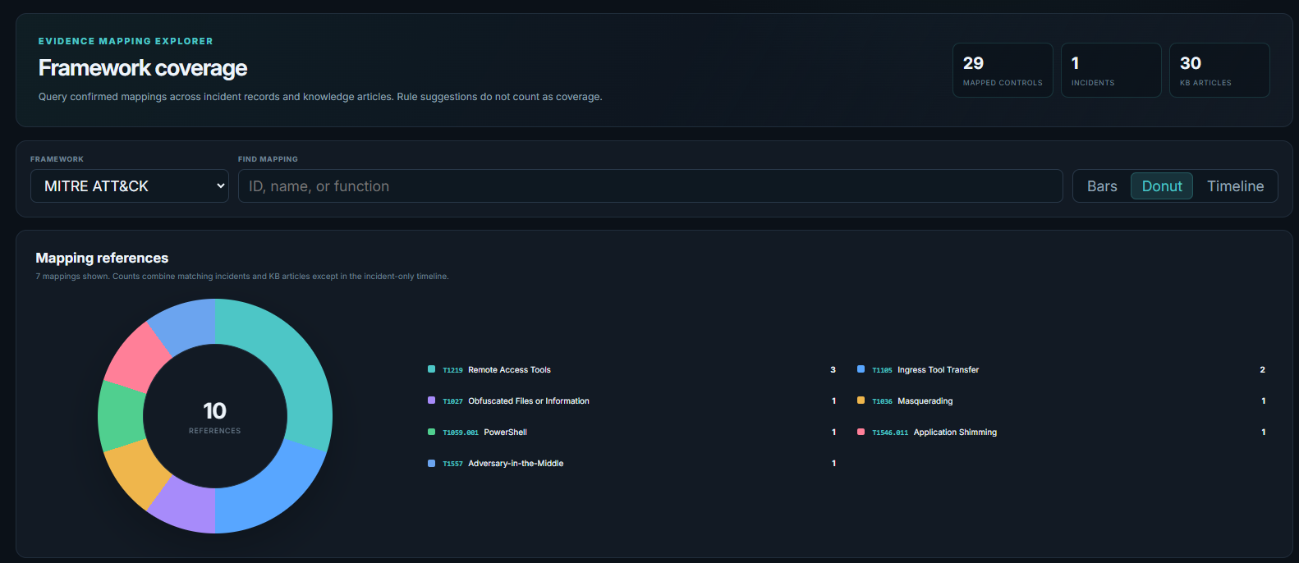Open the T1219 Remote Access Tools entry
This screenshot has width=1299, height=563.
pyautogui.click(x=632, y=370)
